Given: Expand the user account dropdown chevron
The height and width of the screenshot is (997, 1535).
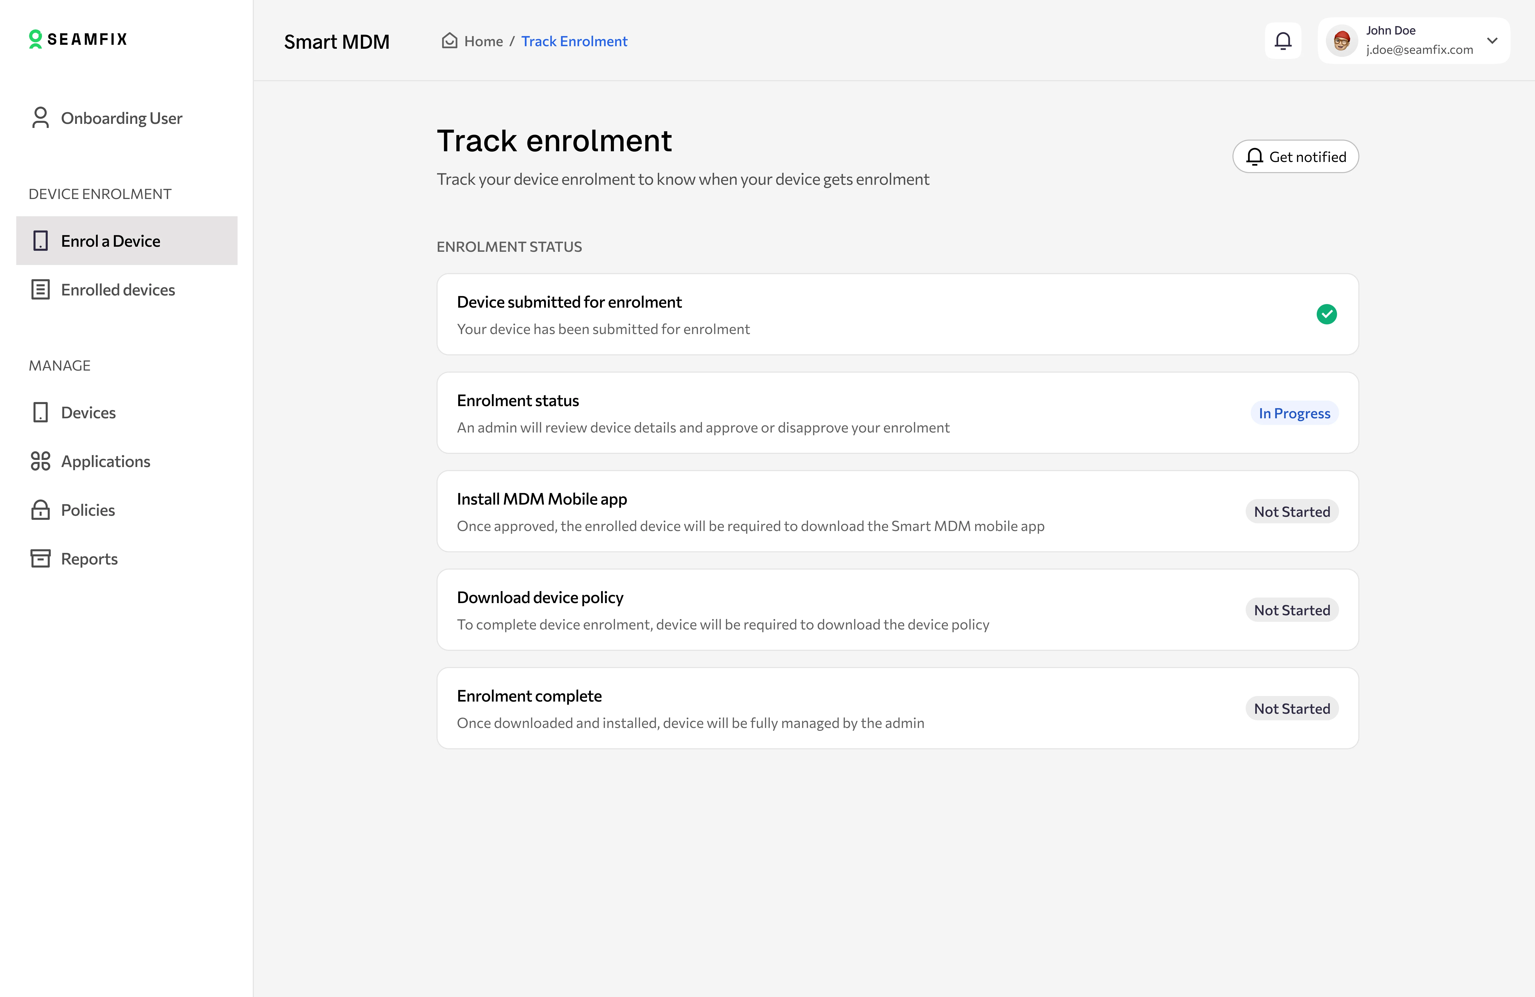Looking at the screenshot, I should [x=1492, y=41].
